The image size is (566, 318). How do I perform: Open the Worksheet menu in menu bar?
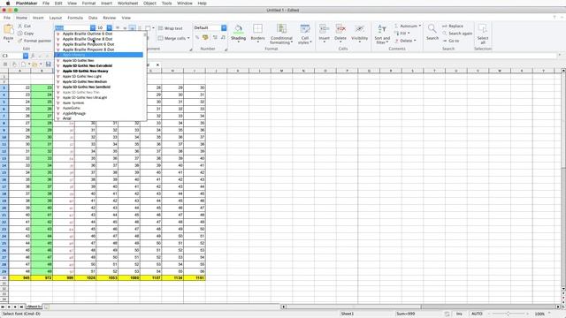click(x=127, y=4)
